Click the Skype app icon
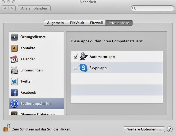 (83, 68)
